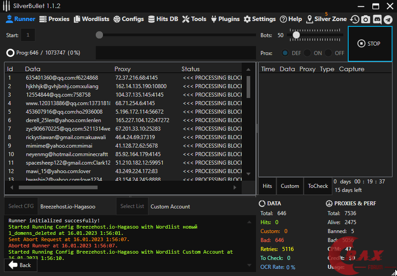Open the Discord link icon
The width and height of the screenshot is (397, 276).
click(x=377, y=19)
